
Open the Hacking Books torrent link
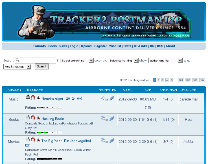click(53, 119)
